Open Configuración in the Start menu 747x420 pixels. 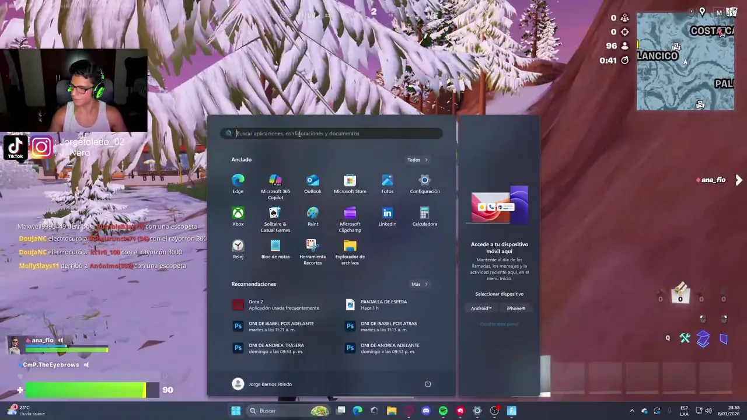pyautogui.click(x=425, y=184)
